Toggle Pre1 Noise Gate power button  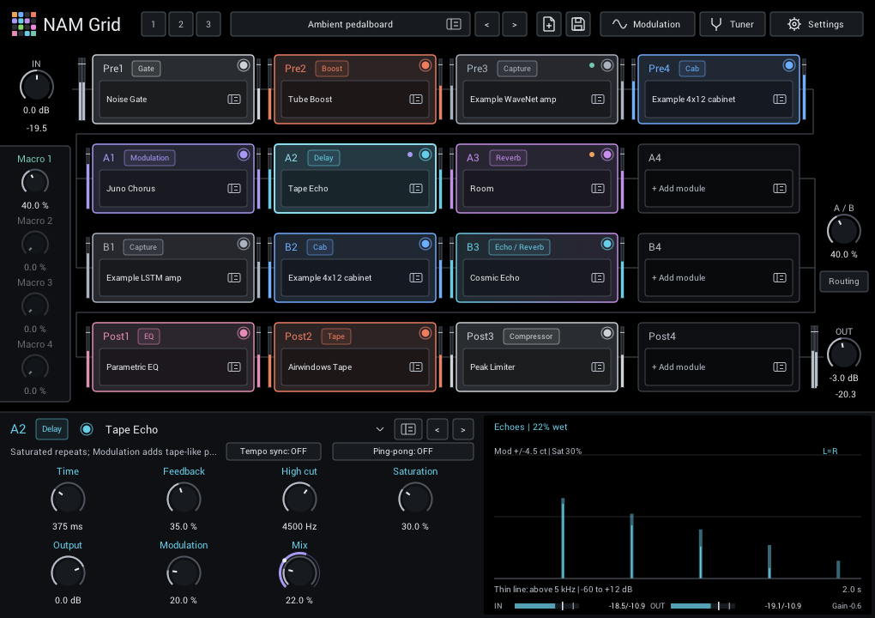click(x=244, y=65)
